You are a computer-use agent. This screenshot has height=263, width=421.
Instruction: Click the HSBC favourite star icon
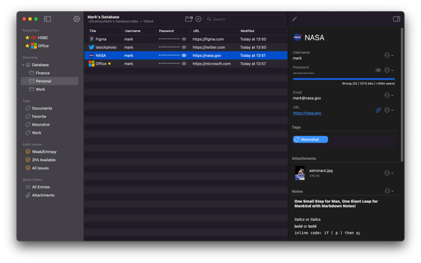point(27,37)
